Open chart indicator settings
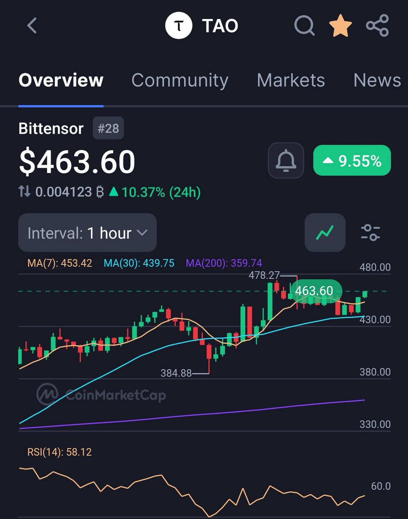 370,233
